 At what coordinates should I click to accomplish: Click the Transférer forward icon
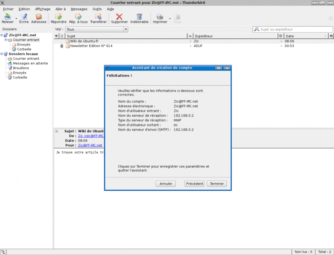pos(99,18)
